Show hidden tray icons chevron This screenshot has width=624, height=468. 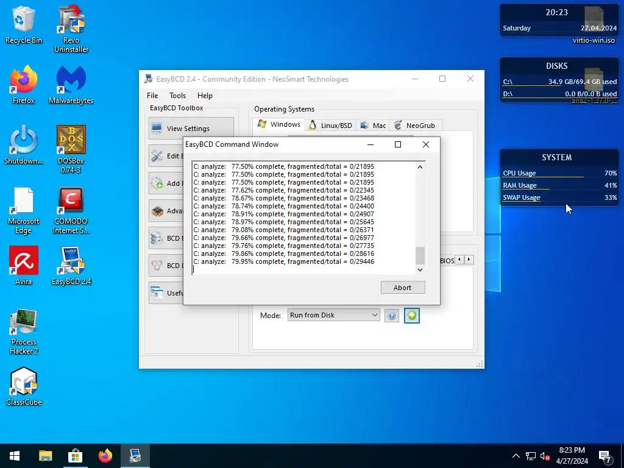coord(516,456)
